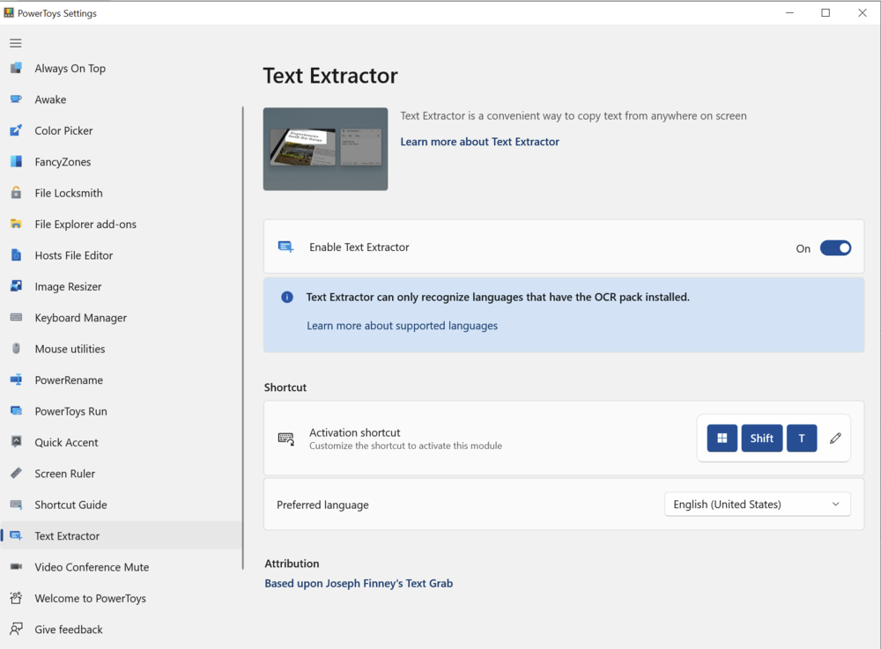Viewport: 881px width, 649px height.
Task: Go to Video Conference Mute page
Action: click(x=92, y=567)
